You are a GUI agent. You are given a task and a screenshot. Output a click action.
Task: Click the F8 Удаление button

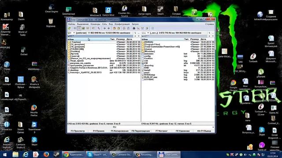point(182,131)
